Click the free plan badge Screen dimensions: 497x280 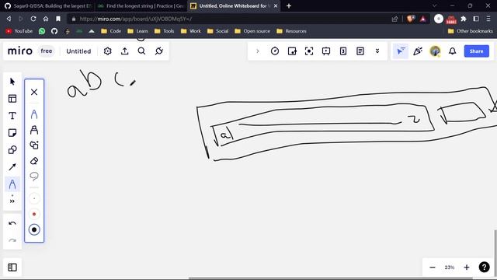coord(47,51)
